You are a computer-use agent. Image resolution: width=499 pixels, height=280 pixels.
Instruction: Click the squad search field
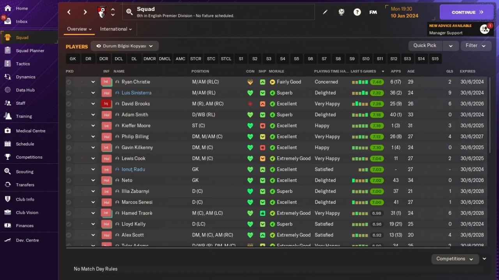tap(219, 12)
